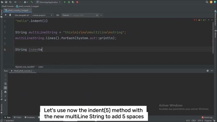Click the green typo count indicator
This screenshot has width=217, height=122.
(204, 20)
